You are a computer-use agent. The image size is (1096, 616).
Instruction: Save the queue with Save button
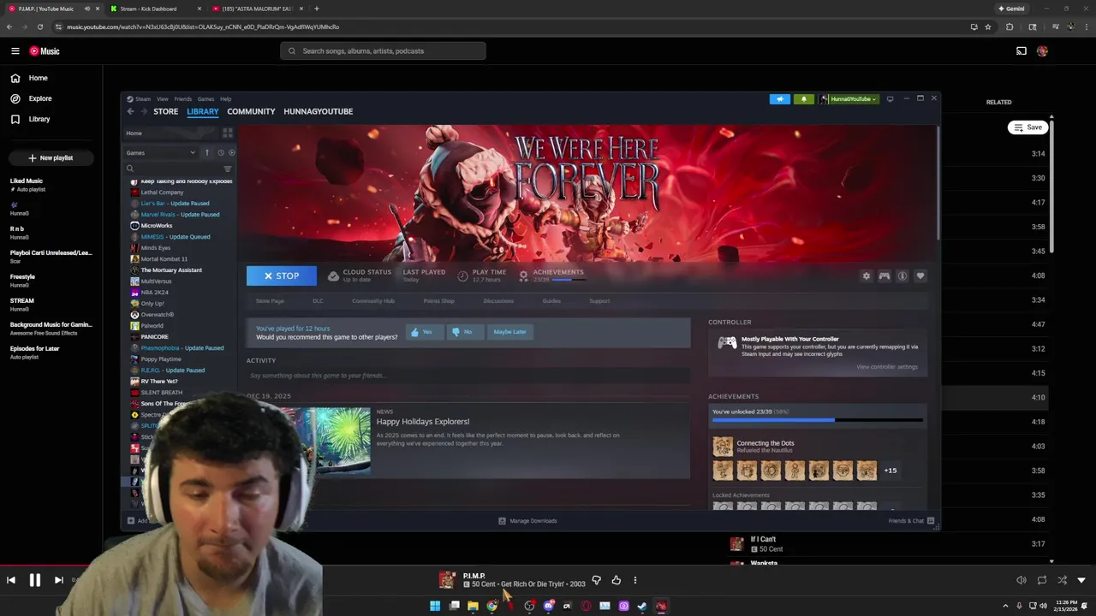pos(1028,127)
